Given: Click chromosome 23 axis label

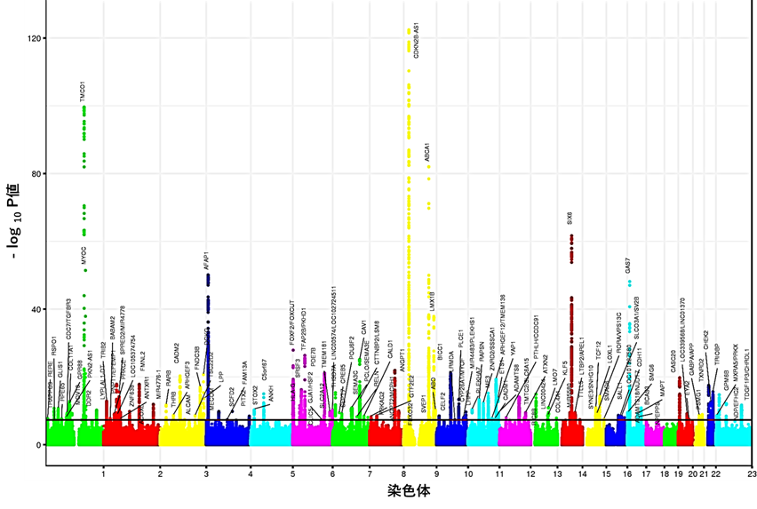Looking at the screenshot, I should pos(751,474).
